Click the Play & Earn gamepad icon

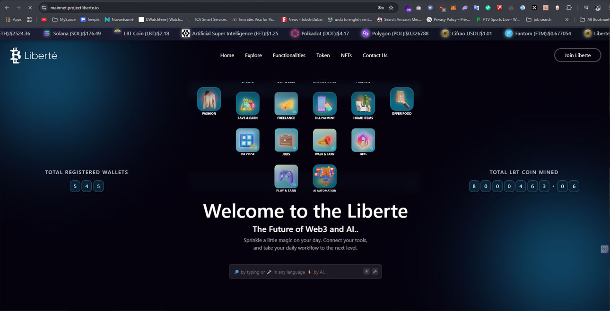click(286, 177)
